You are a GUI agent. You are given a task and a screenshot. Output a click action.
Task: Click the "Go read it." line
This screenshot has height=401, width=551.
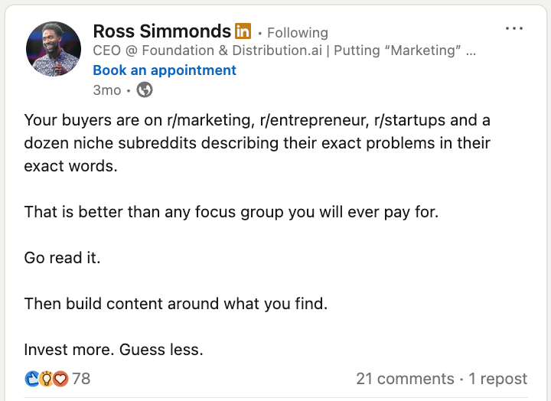point(62,258)
